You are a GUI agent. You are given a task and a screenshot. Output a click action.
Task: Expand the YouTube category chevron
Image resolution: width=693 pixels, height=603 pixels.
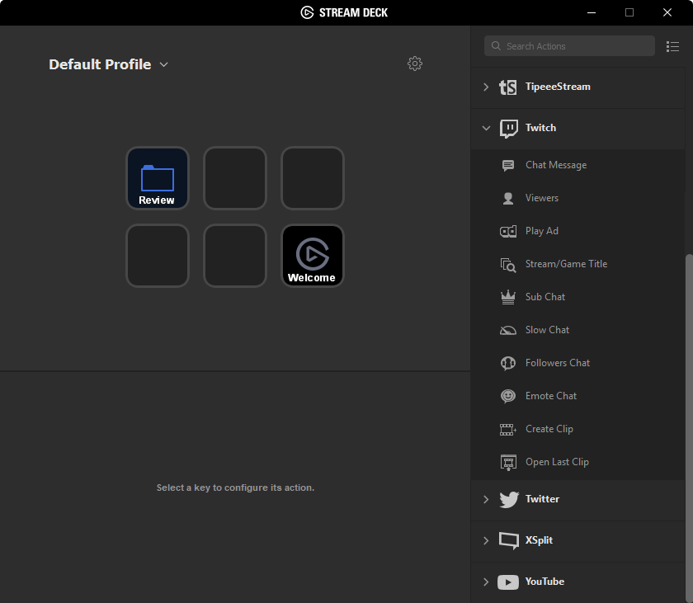pos(486,582)
